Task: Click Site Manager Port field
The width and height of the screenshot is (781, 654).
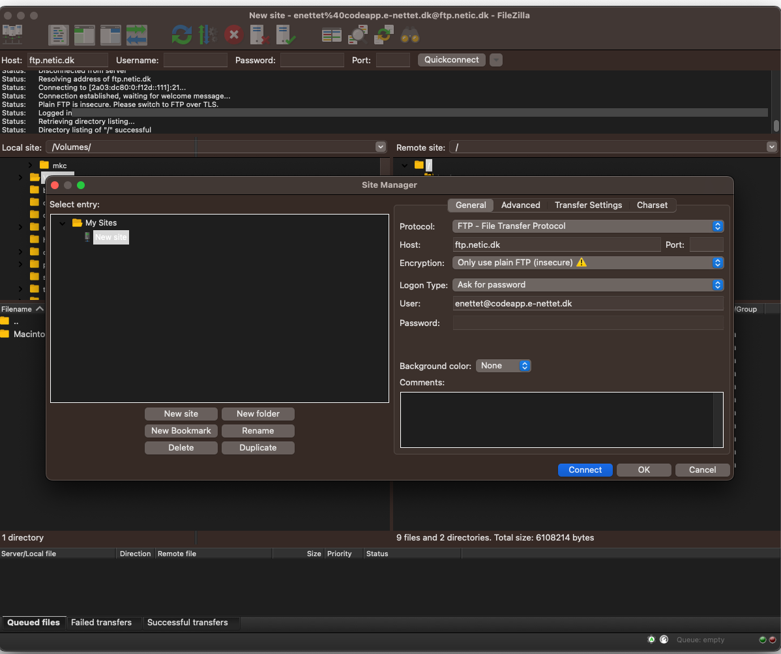Action: (x=706, y=245)
